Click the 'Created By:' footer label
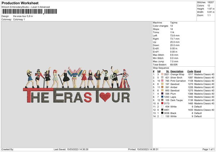Image resolution: width=216 pixels, height=152 pixels. pyautogui.click(x=8, y=149)
